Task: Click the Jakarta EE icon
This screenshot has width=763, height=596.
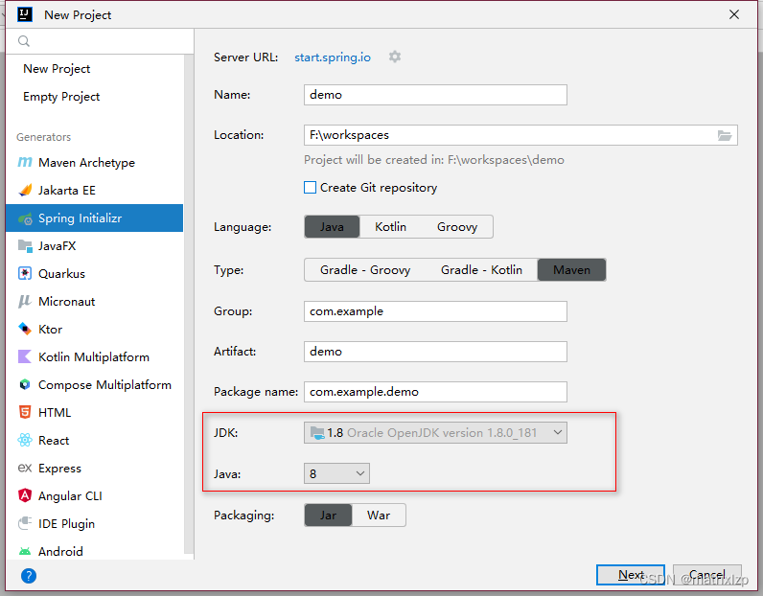Action: pos(25,190)
